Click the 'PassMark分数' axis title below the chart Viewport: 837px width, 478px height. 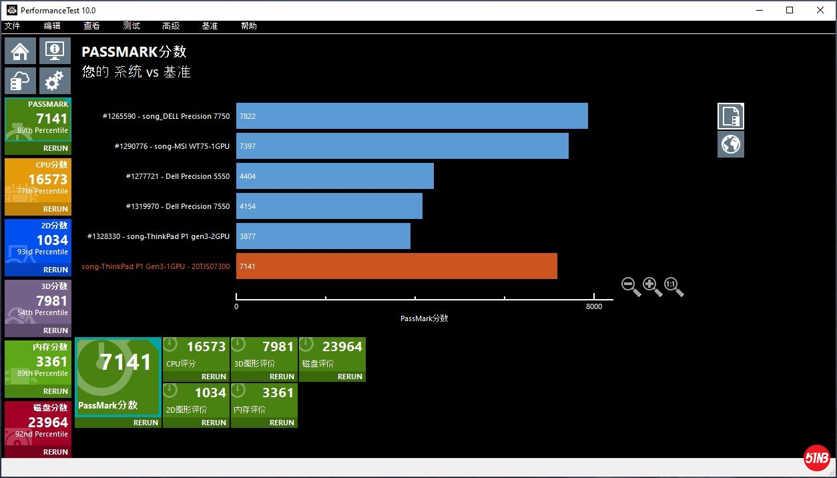(x=425, y=318)
